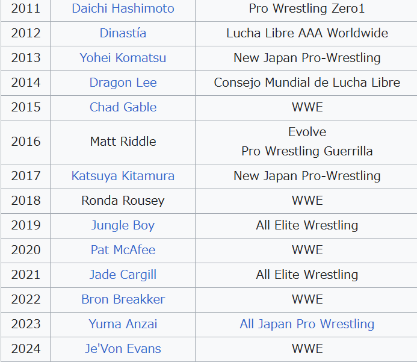Follow the Jade Cargill link
The image size is (417, 362).
pos(123,275)
